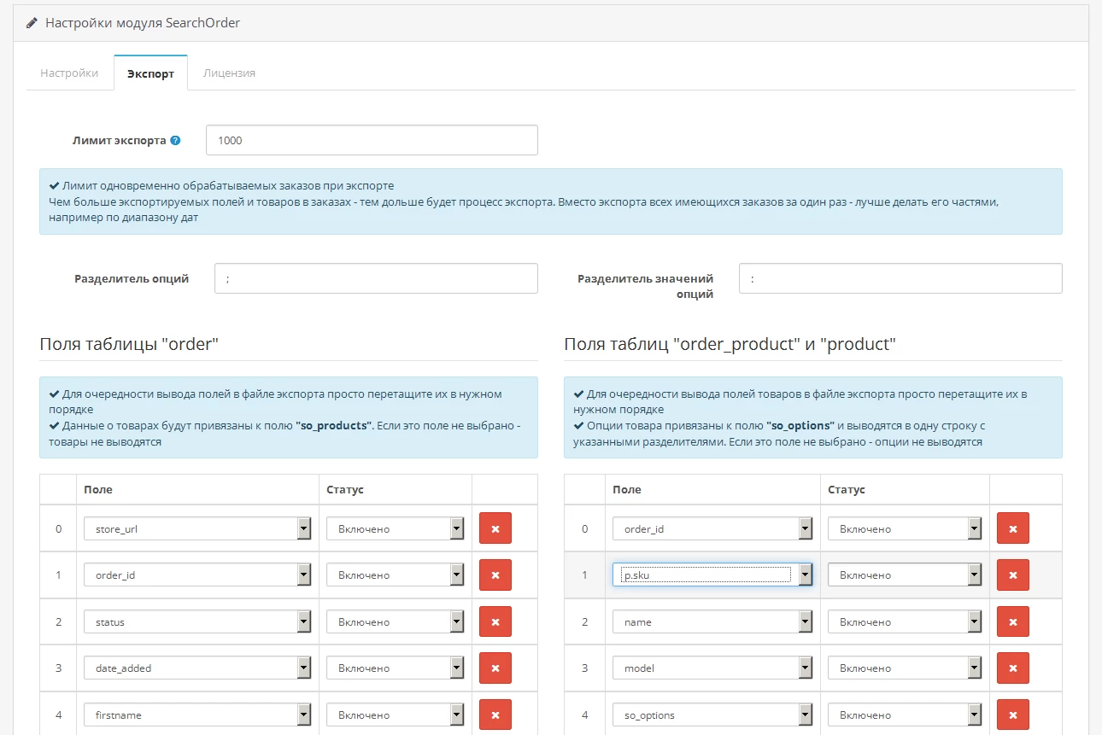Screen dimensions: 1102x735
Task: Open the so_options field dropdown
Action: point(712,715)
